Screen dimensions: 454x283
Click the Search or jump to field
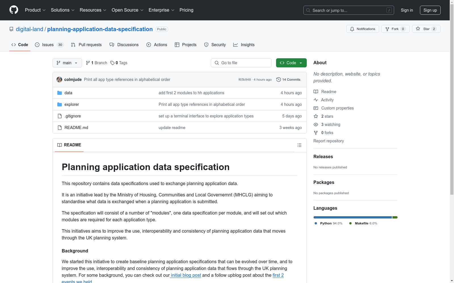pos(349,10)
